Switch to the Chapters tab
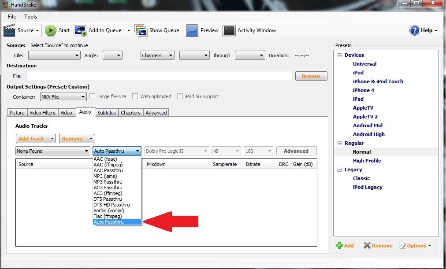Screen dimensions: 446x269 click(130, 112)
